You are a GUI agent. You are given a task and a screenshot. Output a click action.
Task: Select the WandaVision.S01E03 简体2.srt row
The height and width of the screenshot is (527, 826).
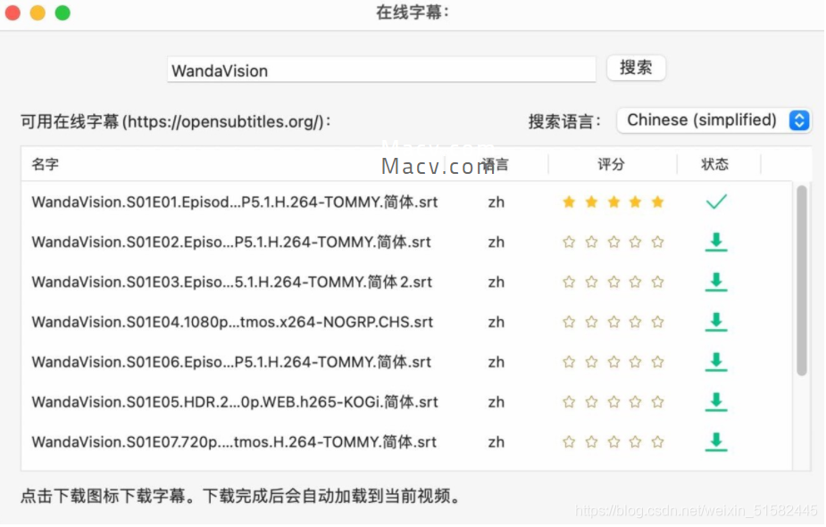click(406, 283)
